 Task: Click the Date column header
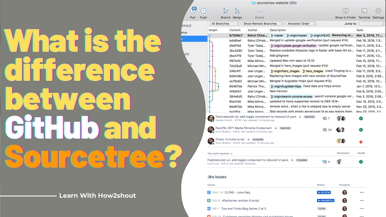tap(360, 30)
